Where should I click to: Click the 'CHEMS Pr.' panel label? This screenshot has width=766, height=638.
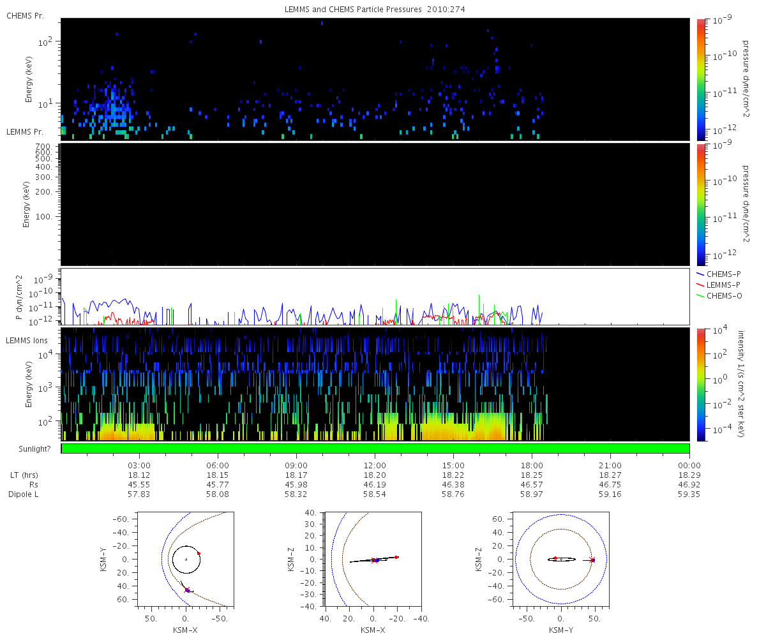pyautogui.click(x=25, y=15)
